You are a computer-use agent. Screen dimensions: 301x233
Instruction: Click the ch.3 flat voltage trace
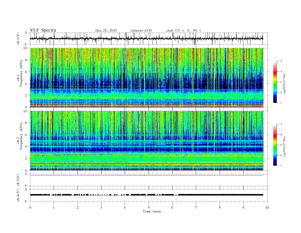click(146, 176)
